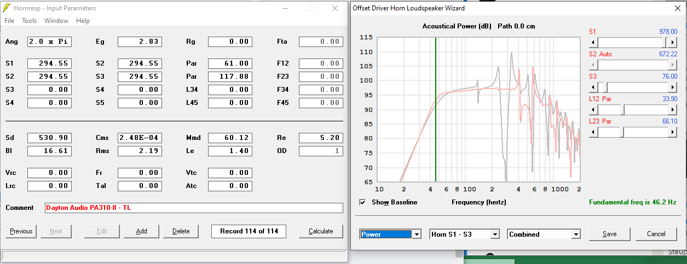The height and width of the screenshot is (264, 687).
Task: Click the F12 input field
Action: [x=321, y=63]
